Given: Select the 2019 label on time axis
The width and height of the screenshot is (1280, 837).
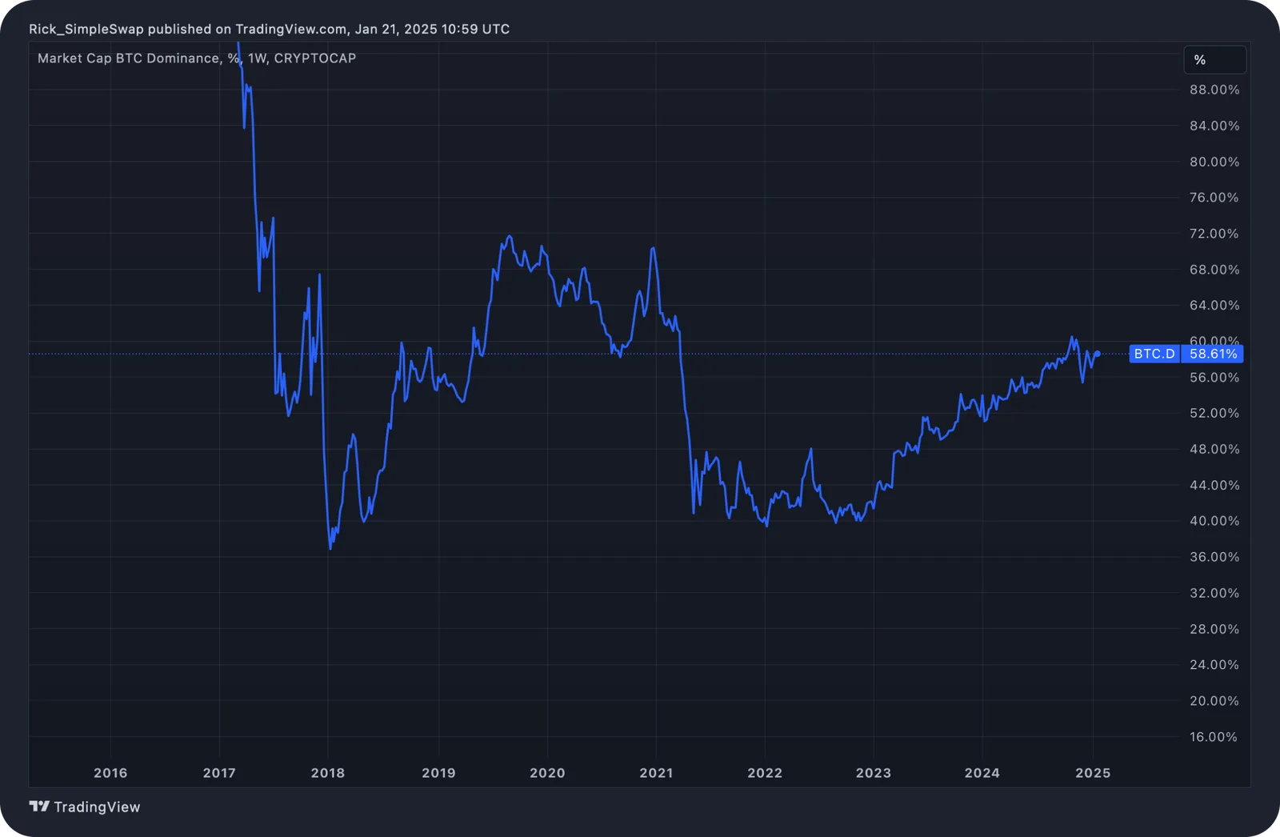Looking at the screenshot, I should 438,773.
